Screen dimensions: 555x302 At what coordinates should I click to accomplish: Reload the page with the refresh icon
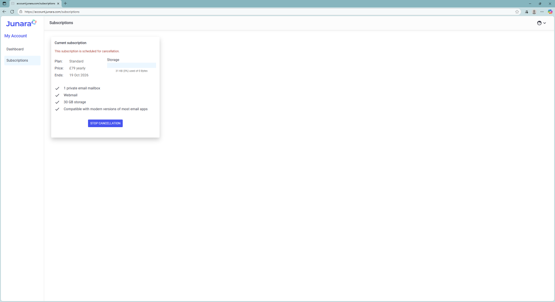12,12
